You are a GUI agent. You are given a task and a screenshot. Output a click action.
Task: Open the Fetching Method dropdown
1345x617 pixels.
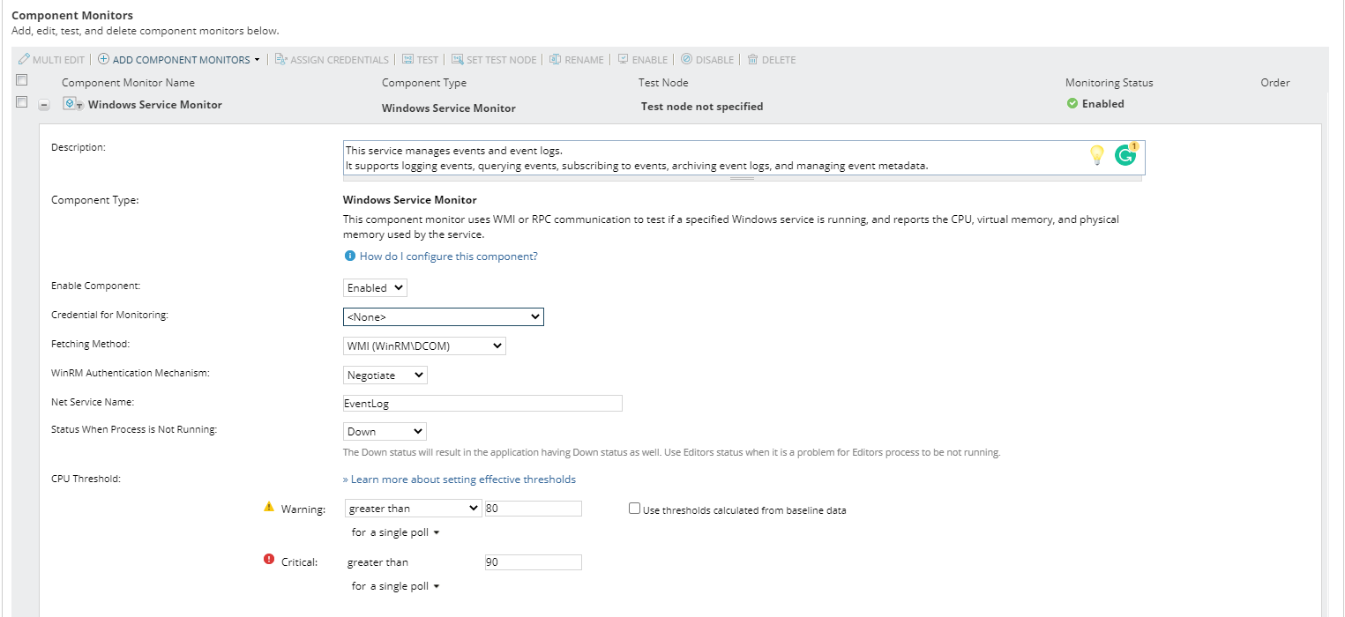click(424, 346)
